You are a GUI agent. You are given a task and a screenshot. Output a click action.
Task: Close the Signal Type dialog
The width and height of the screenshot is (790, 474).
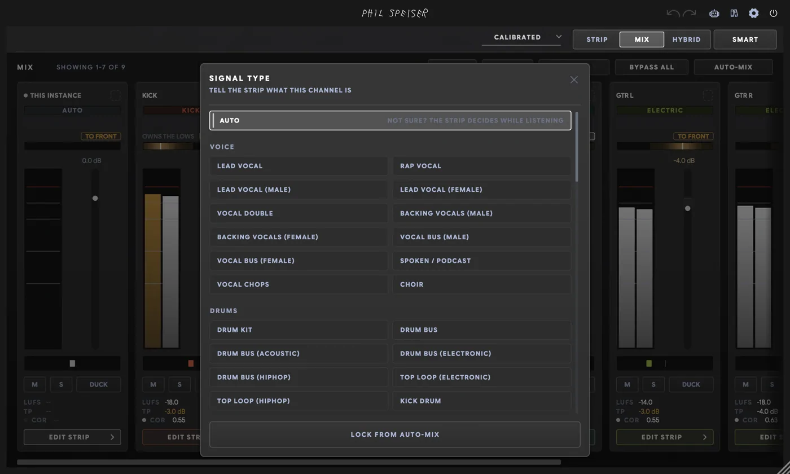coord(574,80)
